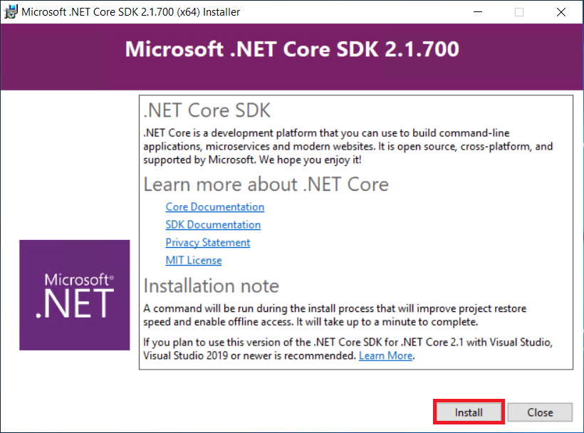Click the Microsoft .NET logo image
The width and height of the screenshot is (584, 433).
pos(75,295)
